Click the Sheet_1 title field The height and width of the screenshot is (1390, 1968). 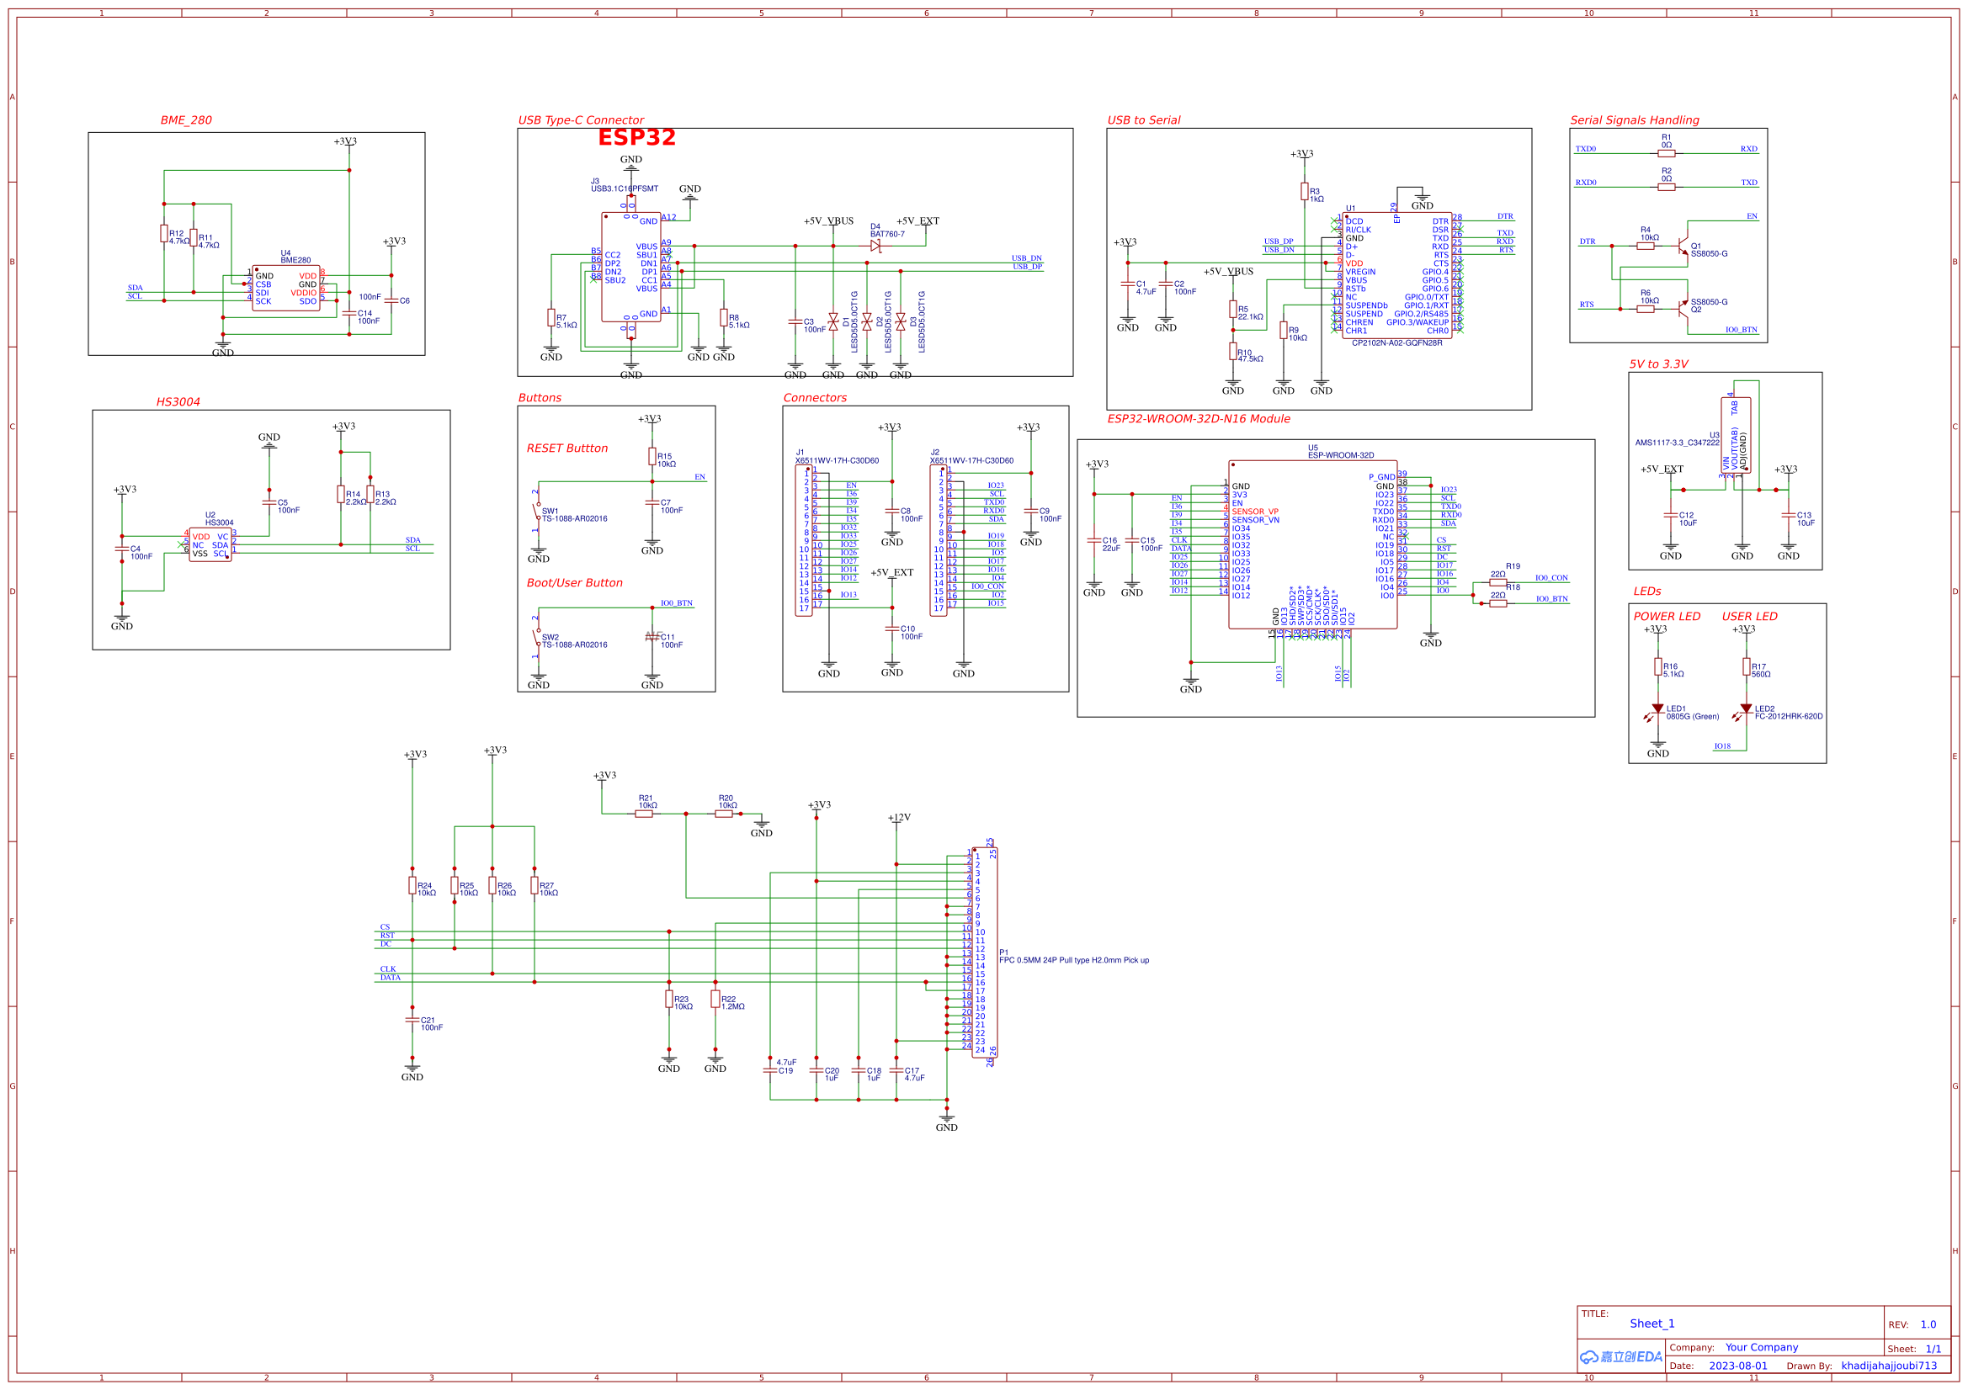pyautogui.click(x=1651, y=1324)
